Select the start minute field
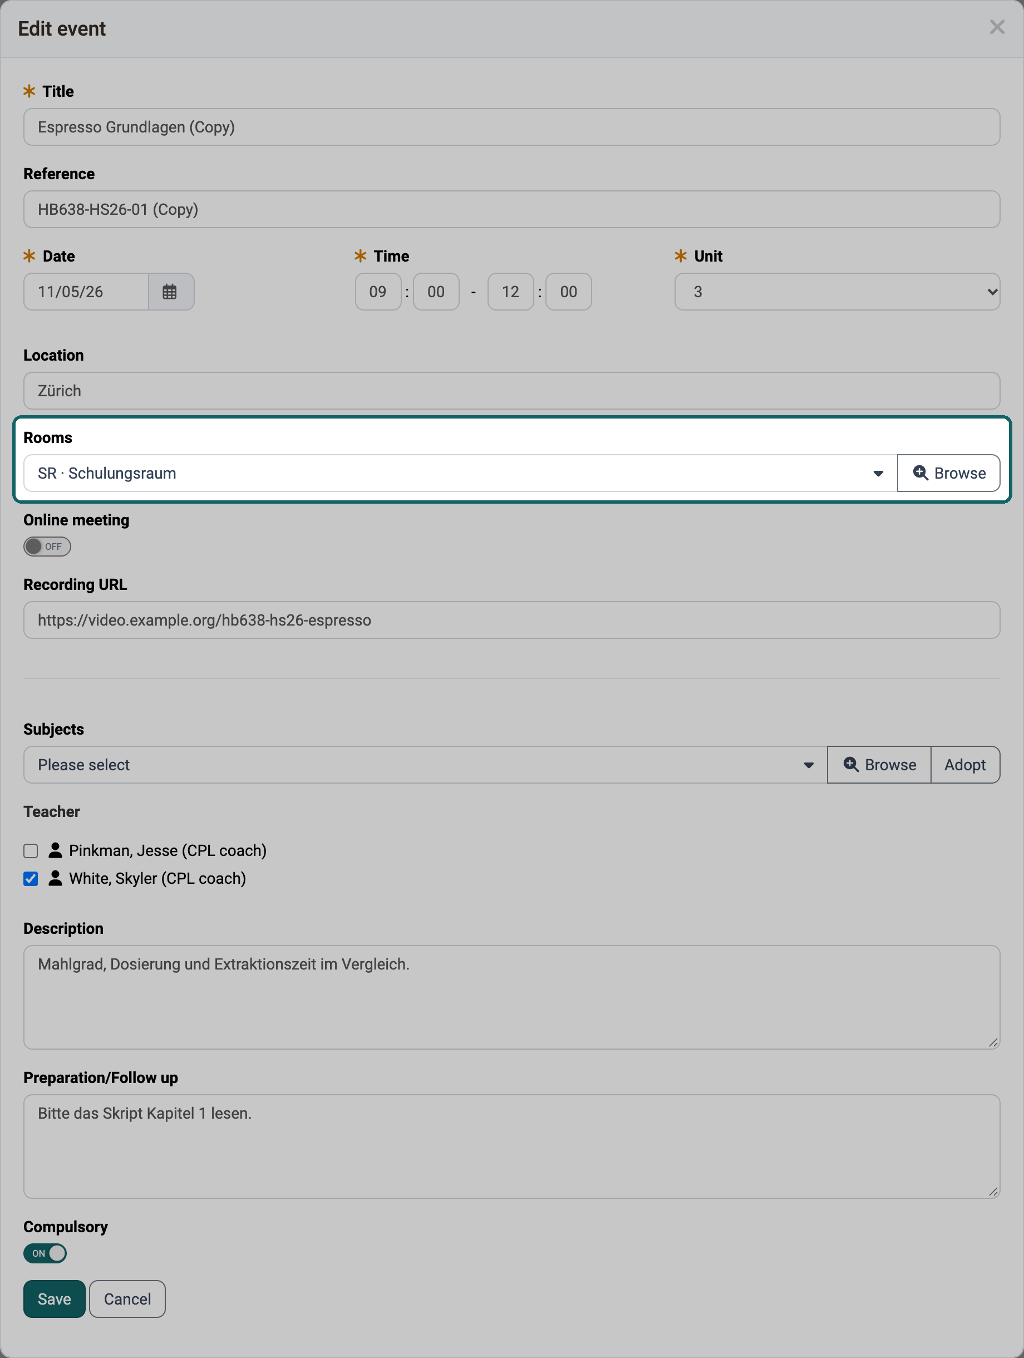This screenshot has width=1024, height=1358. [436, 292]
